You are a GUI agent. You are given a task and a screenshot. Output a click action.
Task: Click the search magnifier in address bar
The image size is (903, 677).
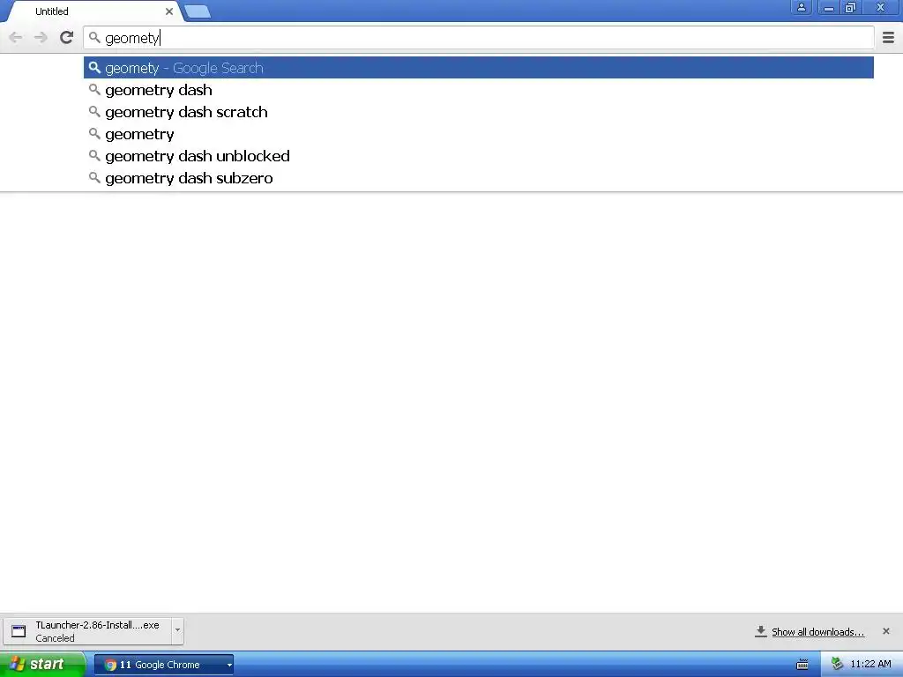(94, 37)
